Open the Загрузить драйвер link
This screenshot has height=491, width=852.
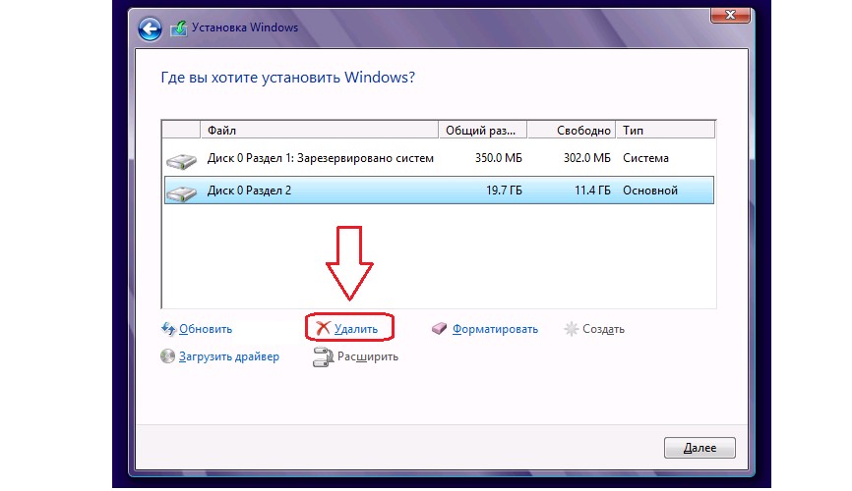[x=229, y=356]
